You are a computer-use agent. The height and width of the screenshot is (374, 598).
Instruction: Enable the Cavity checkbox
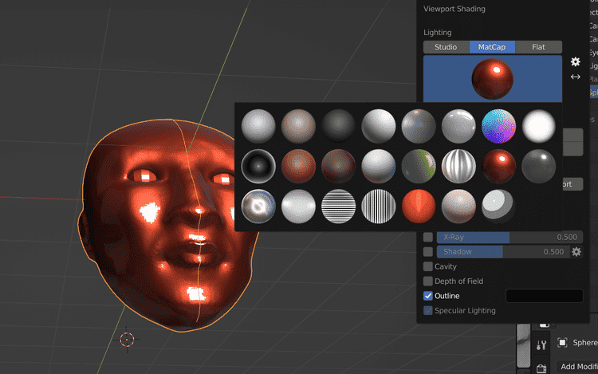tap(428, 266)
